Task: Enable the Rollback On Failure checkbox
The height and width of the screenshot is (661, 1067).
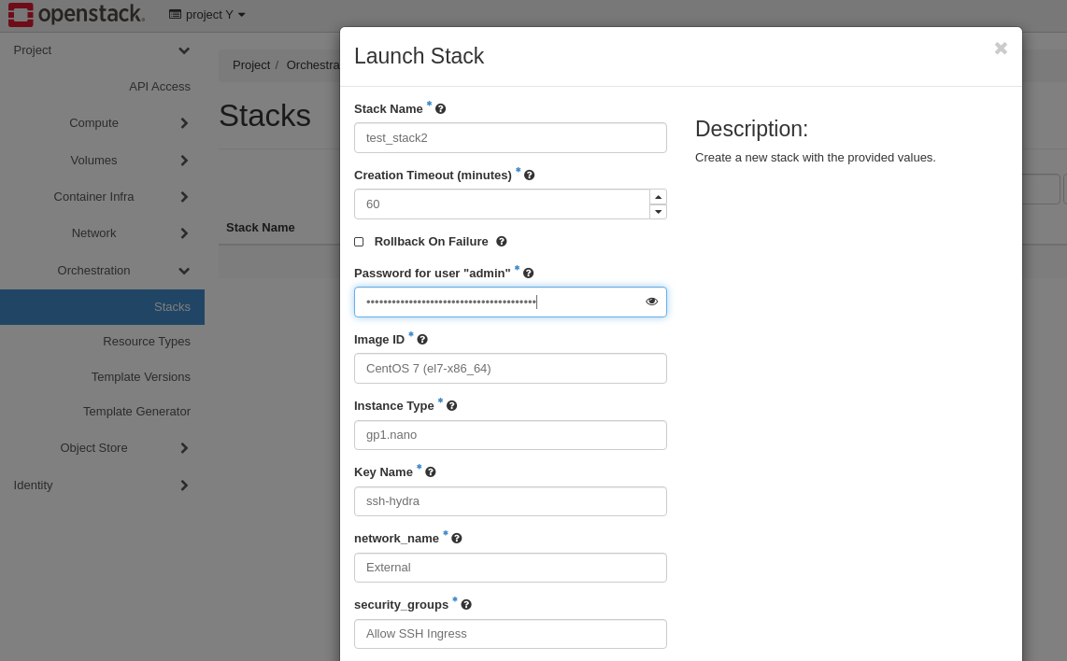Action: tap(359, 242)
